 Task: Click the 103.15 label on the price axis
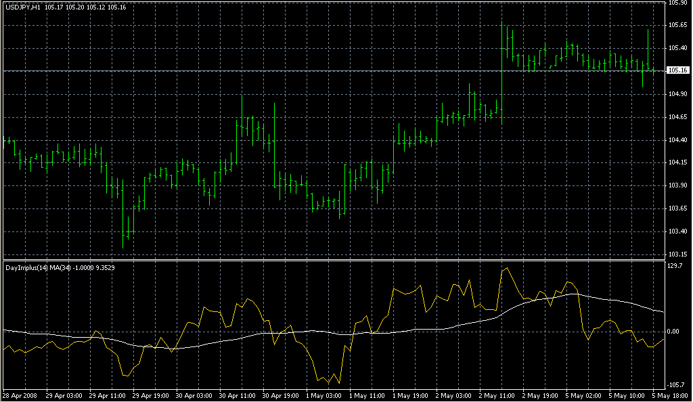click(x=677, y=254)
